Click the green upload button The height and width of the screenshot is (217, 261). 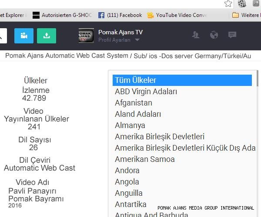pyautogui.click(x=47, y=36)
